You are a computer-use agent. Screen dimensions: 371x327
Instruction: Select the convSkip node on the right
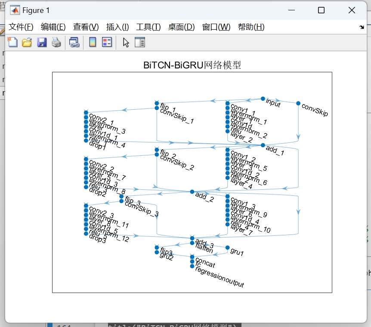tap(297, 103)
